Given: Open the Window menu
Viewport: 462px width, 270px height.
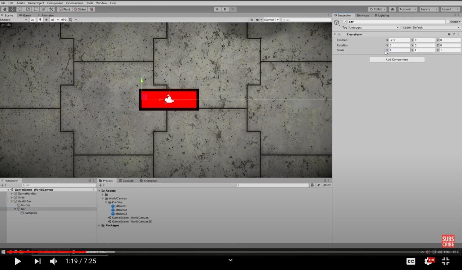Looking at the screenshot, I should pyautogui.click(x=101, y=3).
